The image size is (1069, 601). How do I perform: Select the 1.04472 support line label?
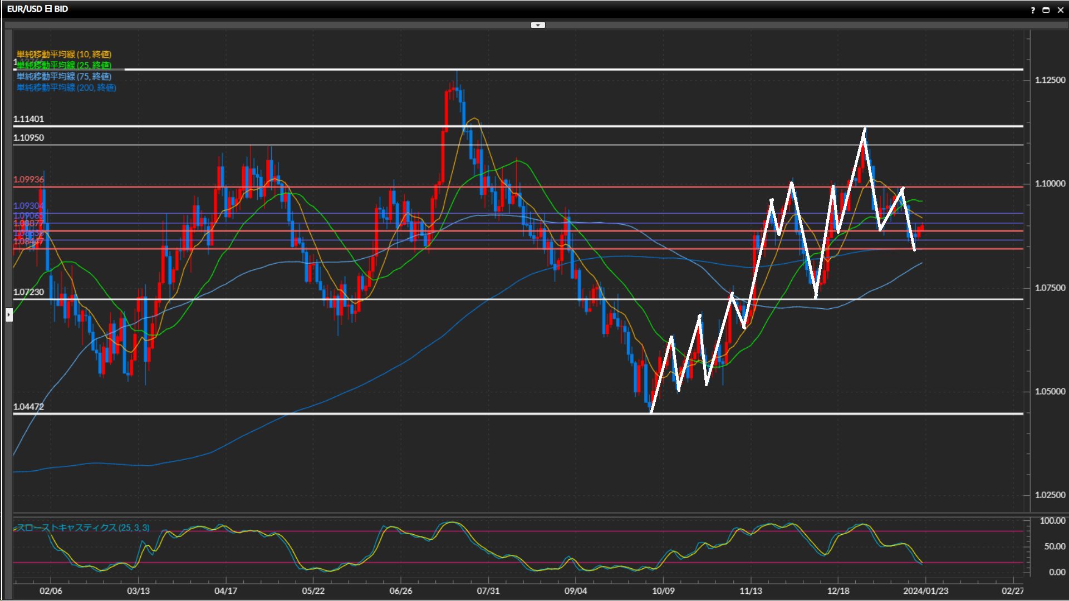pyautogui.click(x=28, y=406)
